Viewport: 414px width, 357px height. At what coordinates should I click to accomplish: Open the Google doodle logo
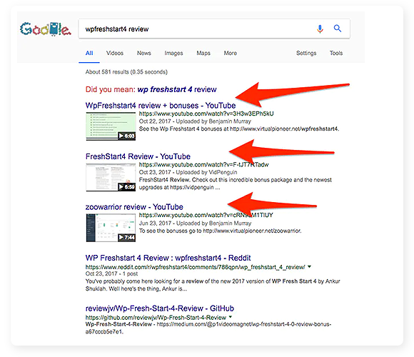click(x=46, y=29)
